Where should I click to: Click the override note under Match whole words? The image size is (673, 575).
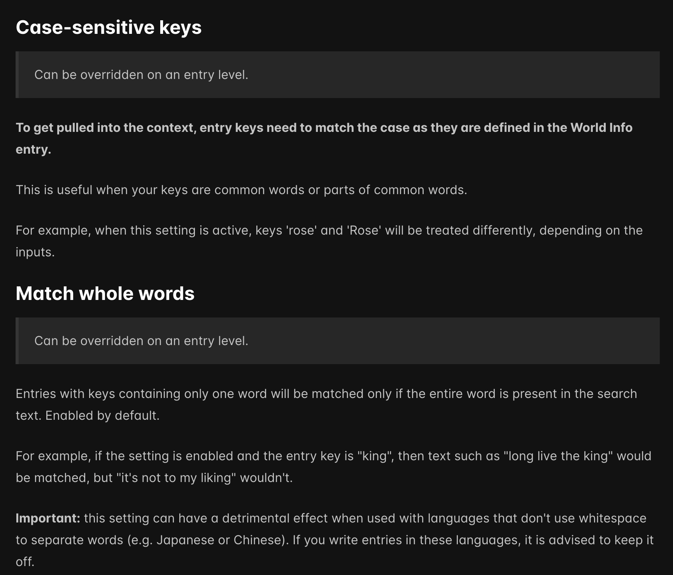(141, 341)
